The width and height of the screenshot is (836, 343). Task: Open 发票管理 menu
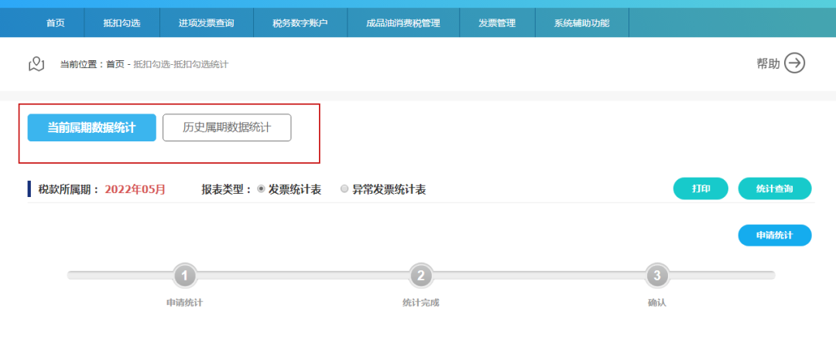pyautogui.click(x=497, y=23)
